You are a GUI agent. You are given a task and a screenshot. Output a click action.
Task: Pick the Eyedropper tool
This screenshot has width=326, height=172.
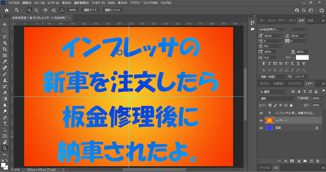pos(5,61)
